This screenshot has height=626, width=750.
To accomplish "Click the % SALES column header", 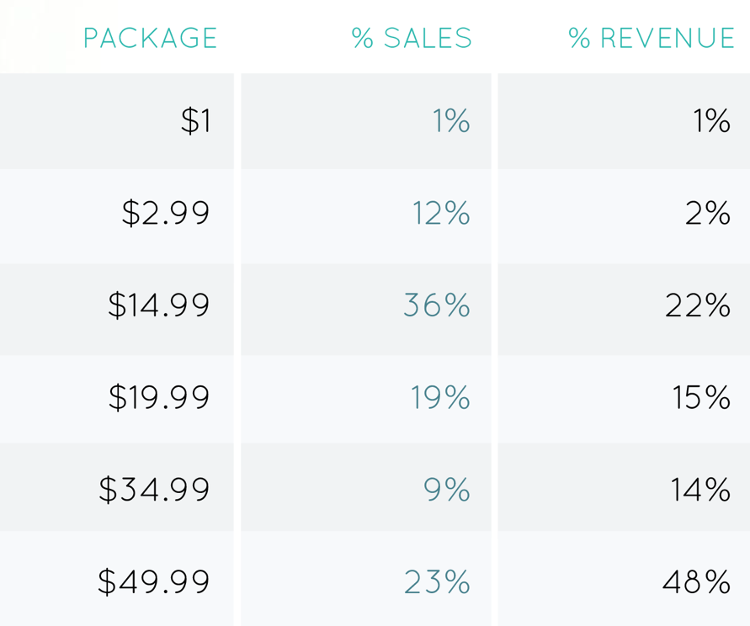I will pos(412,39).
